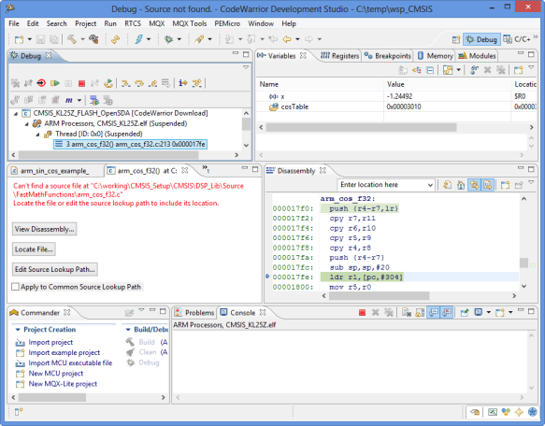Click the Reset target icon in Debug toolbar
Image resolution: width=545 pixels, height=426 pixels.
[x=41, y=83]
